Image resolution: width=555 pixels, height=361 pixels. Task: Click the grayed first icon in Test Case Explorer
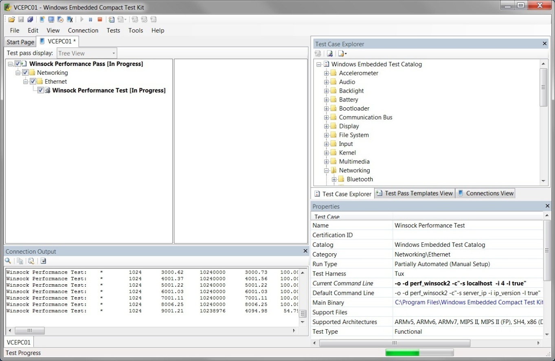point(318,53)
